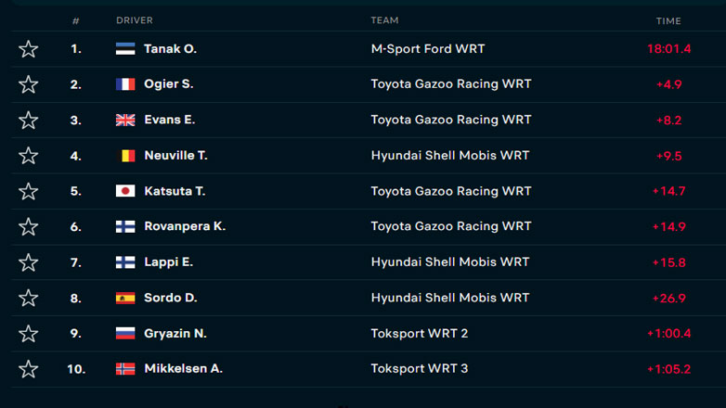Click the DRIVER column header
The image size is (726, 408).
point(135,20)
